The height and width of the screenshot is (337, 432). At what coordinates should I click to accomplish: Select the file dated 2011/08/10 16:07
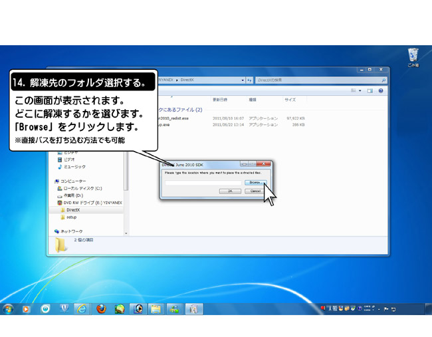228,118
